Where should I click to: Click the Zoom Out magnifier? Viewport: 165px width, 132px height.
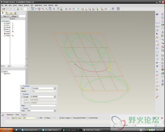pos(46,9)
